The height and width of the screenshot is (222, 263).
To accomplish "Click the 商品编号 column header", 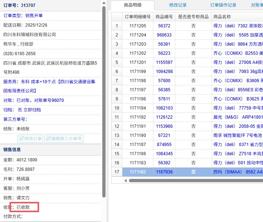I will pyautogui.click(x=164, y=17).
